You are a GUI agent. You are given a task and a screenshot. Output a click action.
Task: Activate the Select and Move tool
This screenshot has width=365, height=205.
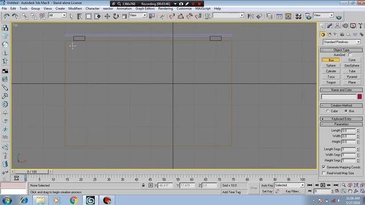pos(107,16)
